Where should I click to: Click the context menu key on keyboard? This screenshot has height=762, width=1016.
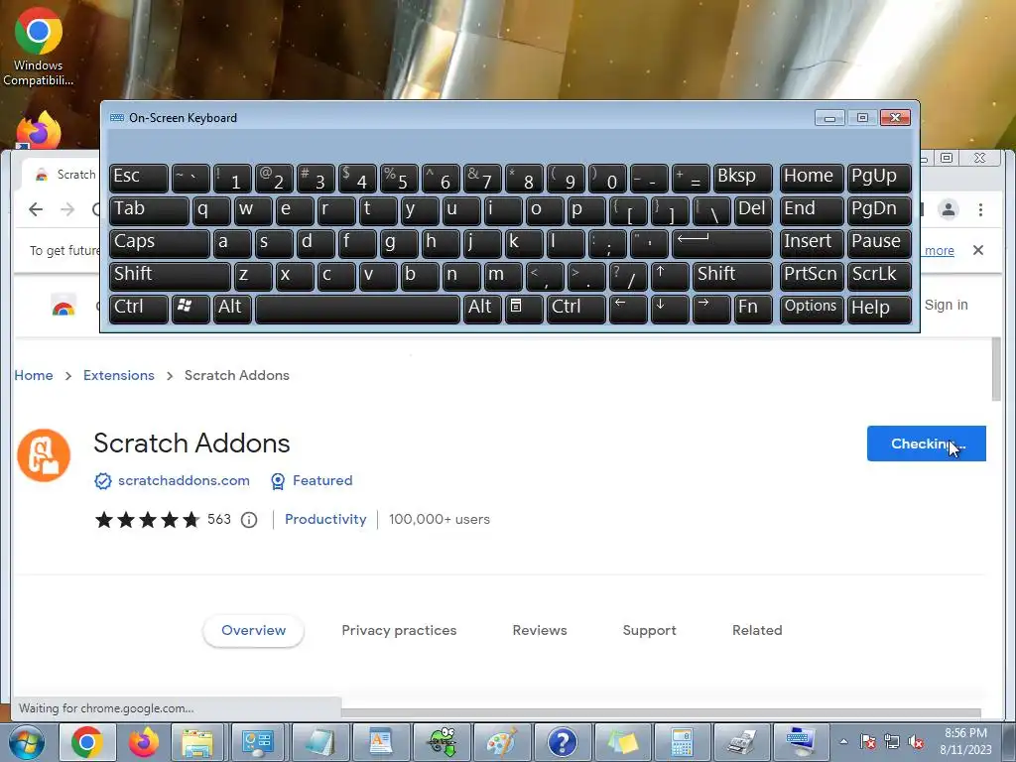coord(524,309)
